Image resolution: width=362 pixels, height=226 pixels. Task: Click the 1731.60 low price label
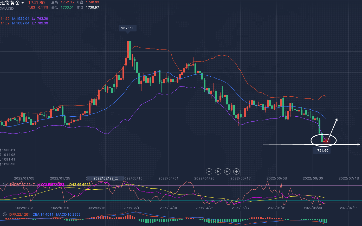pyautogui.click(x=322, y=150)
